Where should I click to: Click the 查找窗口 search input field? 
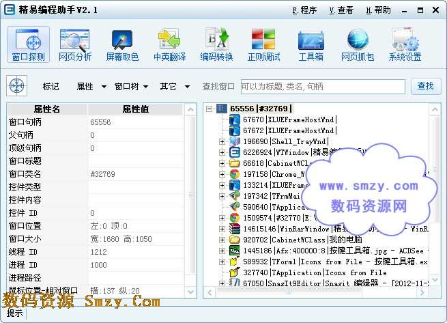tap(323, 87)
